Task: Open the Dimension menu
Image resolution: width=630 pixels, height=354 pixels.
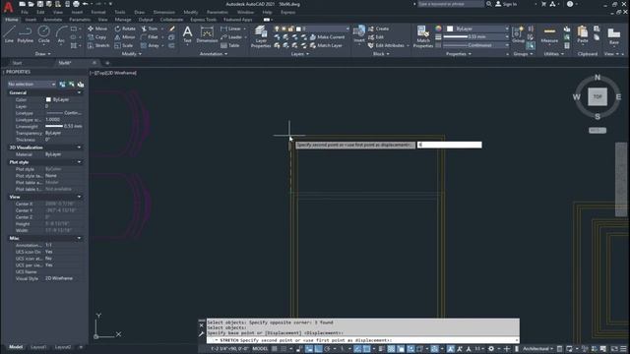Action: 164,12
